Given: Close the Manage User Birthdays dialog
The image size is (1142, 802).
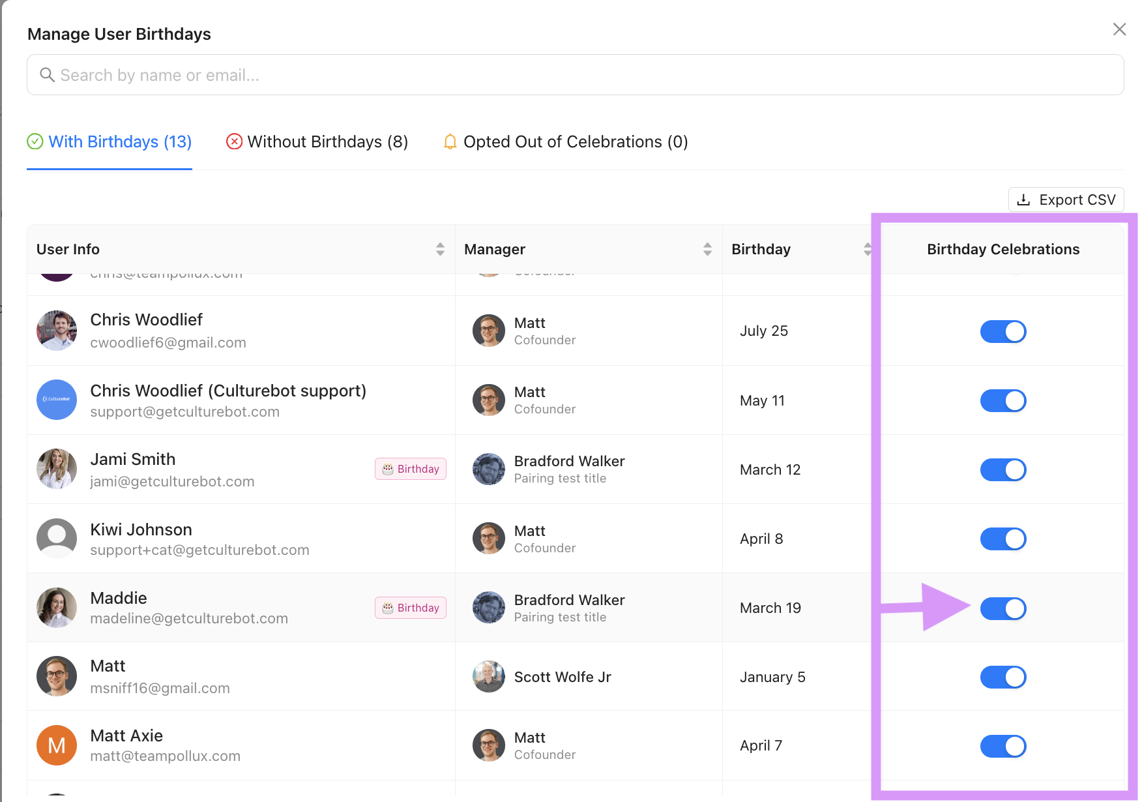Looking at the screenshot, I should pyautogui.click(x=1119, y=29).
